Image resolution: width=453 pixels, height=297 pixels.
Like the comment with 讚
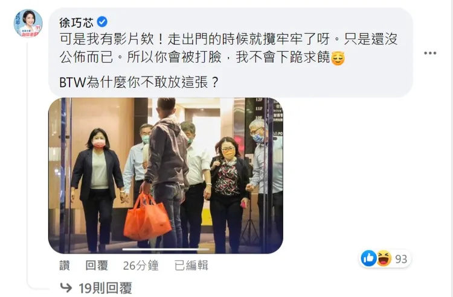(65, 266)
